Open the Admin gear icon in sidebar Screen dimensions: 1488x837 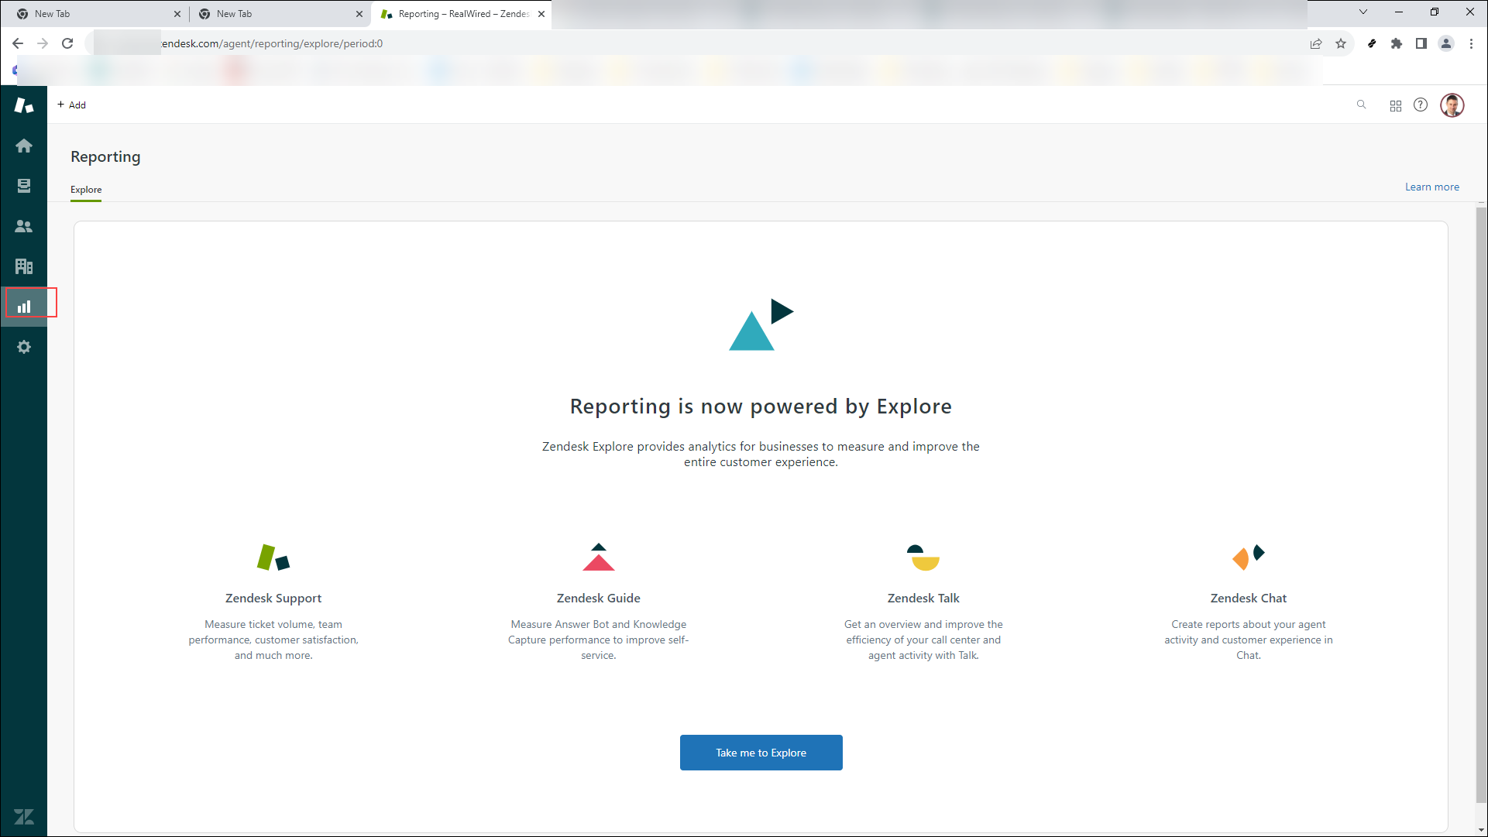point(24,347)
